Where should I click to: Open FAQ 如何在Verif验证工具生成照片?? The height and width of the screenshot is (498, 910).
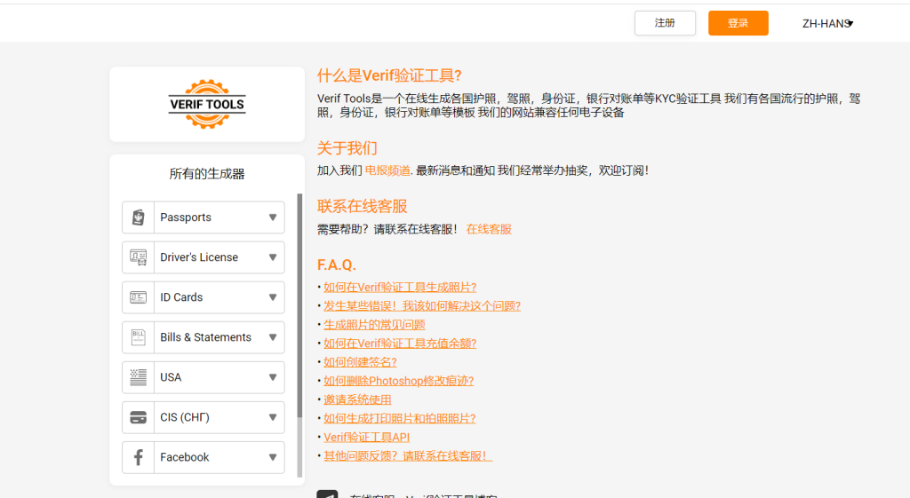400,287
